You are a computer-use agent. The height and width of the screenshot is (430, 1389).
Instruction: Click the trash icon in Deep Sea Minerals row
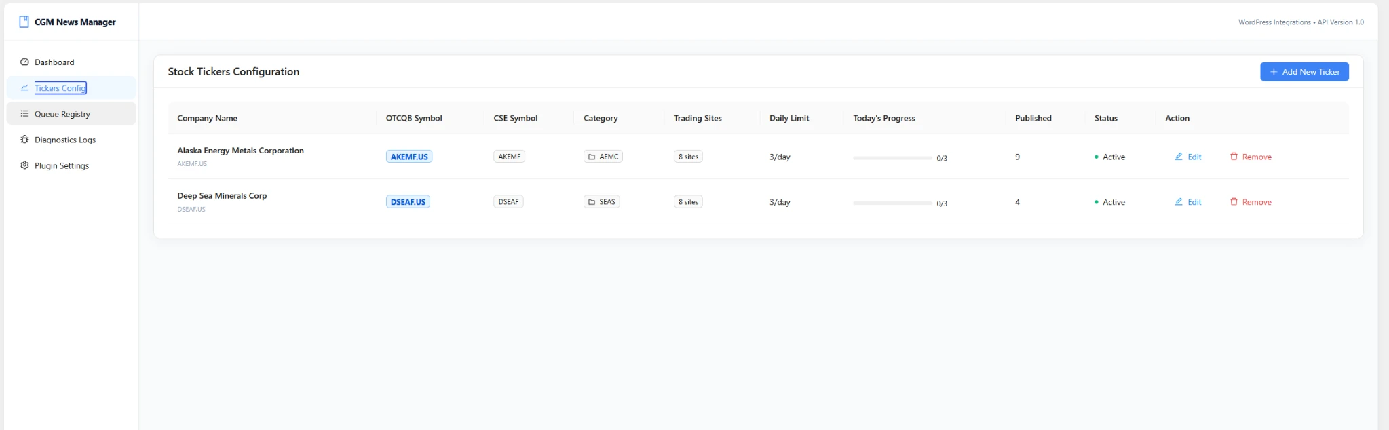point(1234,201)
